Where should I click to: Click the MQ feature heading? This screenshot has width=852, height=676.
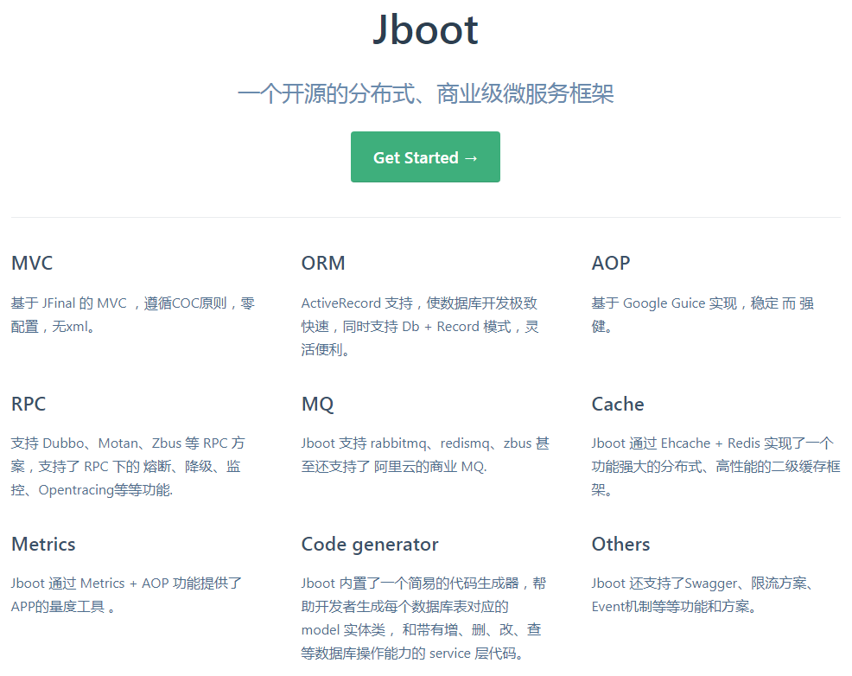click(x=318, y=404)
